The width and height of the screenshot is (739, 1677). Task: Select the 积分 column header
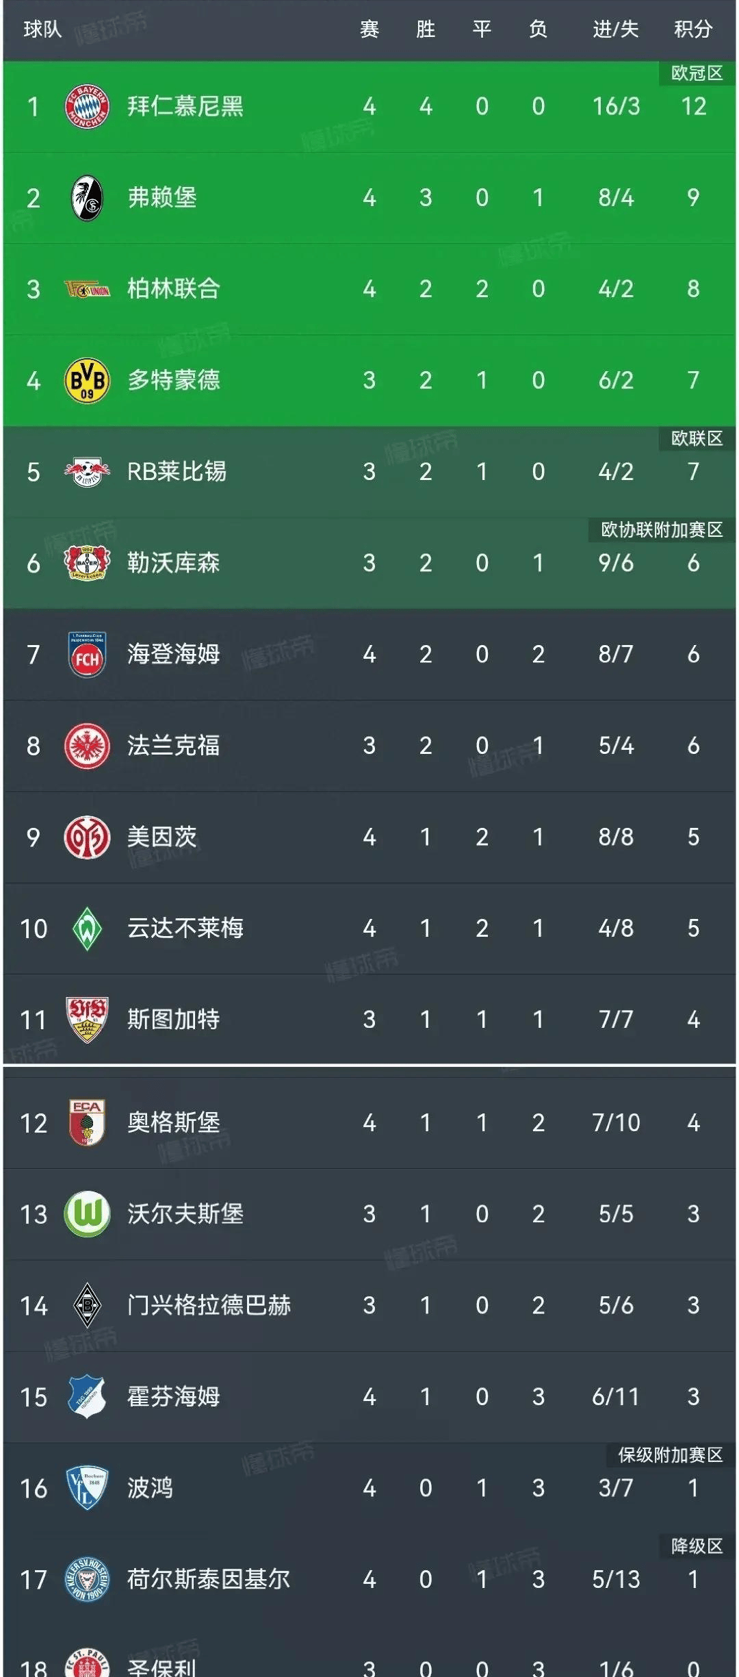tap(693, 29)
